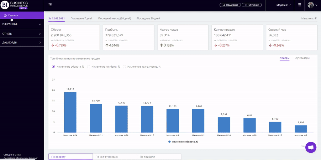Select the Изменение оборота, % radio button
Viewport: 321px width, 160px height.
click(54, 67)
